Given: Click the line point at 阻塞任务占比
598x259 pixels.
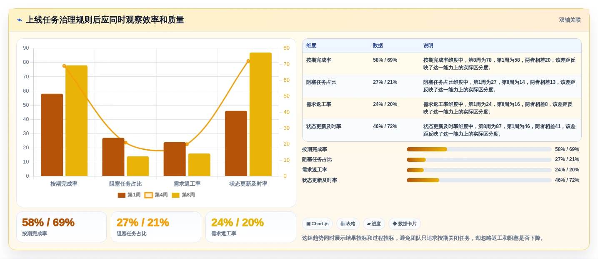Looking at the screenshot, I should (125, 143).
